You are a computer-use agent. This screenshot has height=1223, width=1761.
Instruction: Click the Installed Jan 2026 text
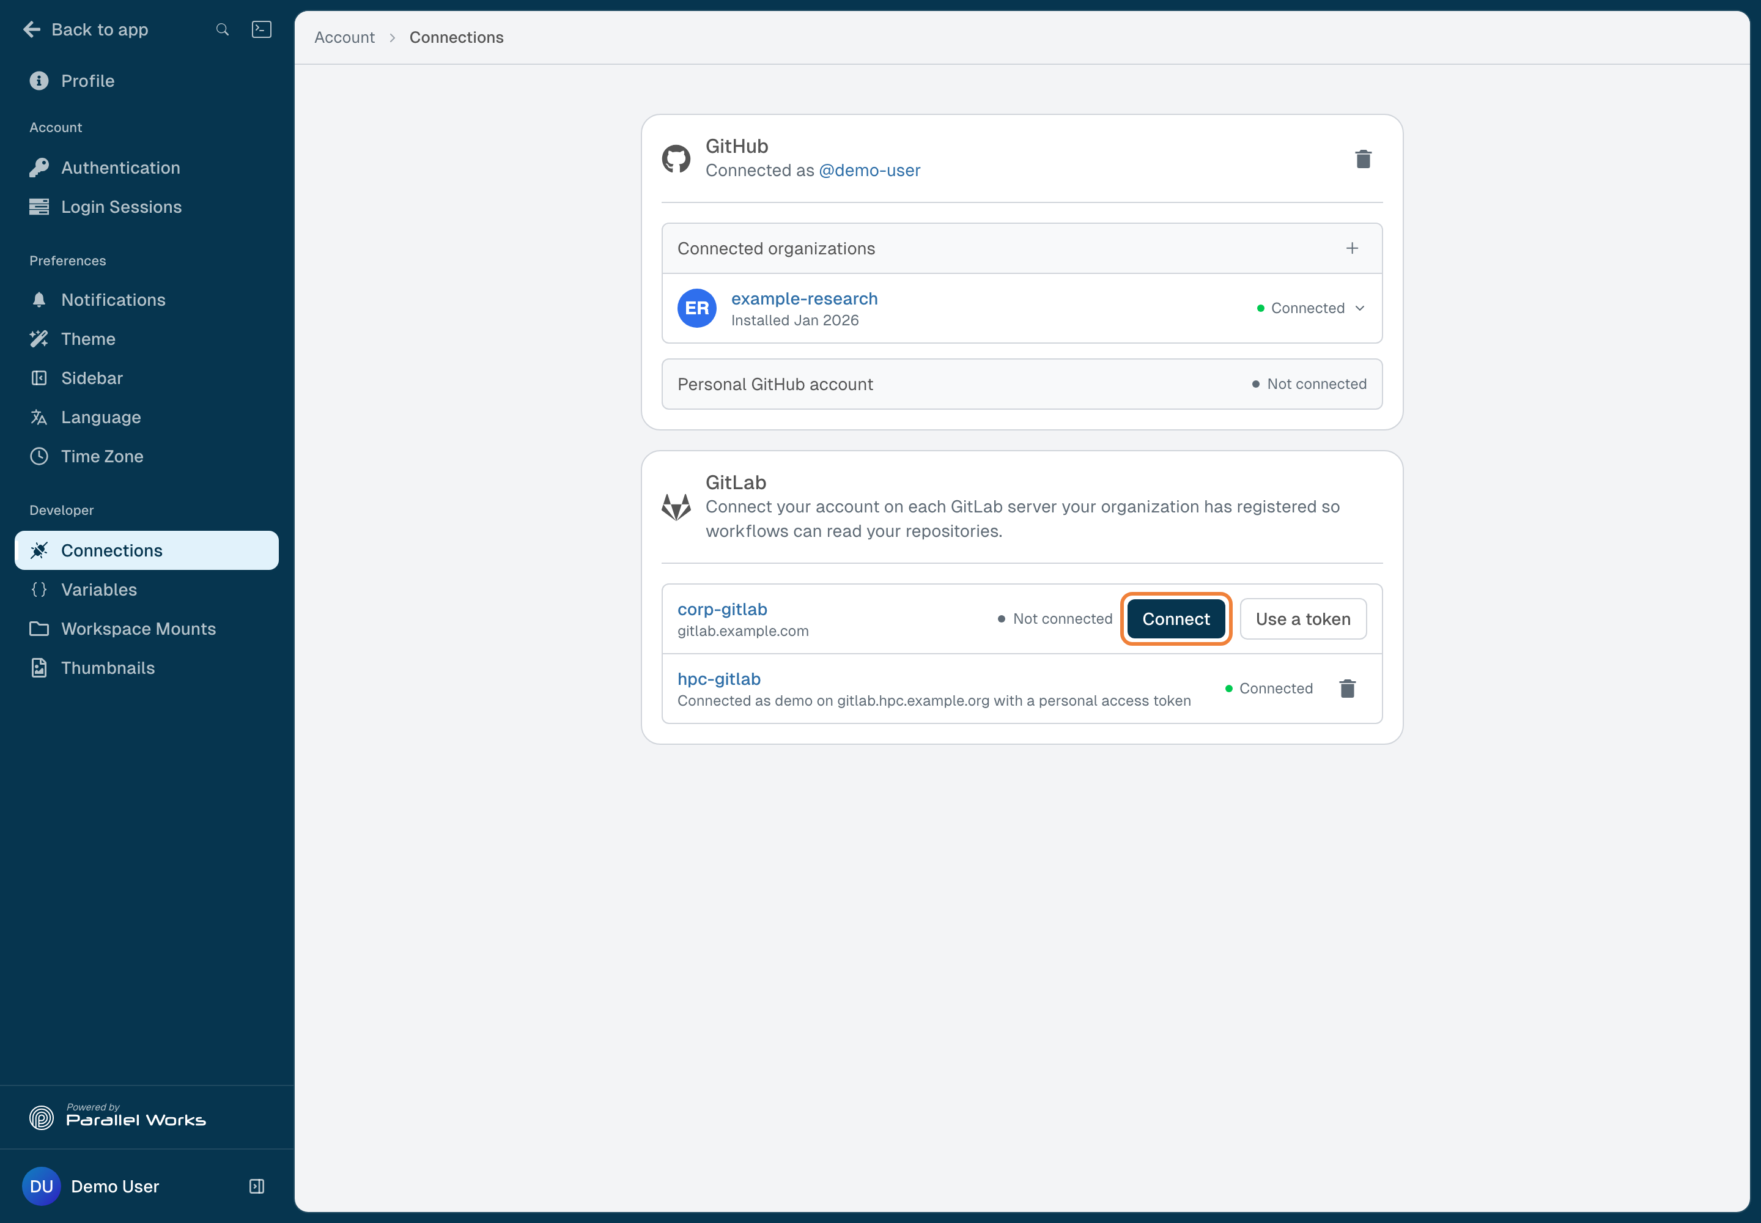click(x=795, y=320)
